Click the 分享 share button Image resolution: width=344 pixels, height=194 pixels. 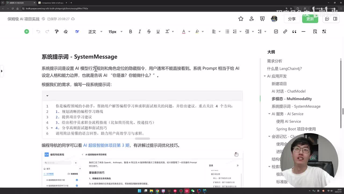click(x=292, y=19)
